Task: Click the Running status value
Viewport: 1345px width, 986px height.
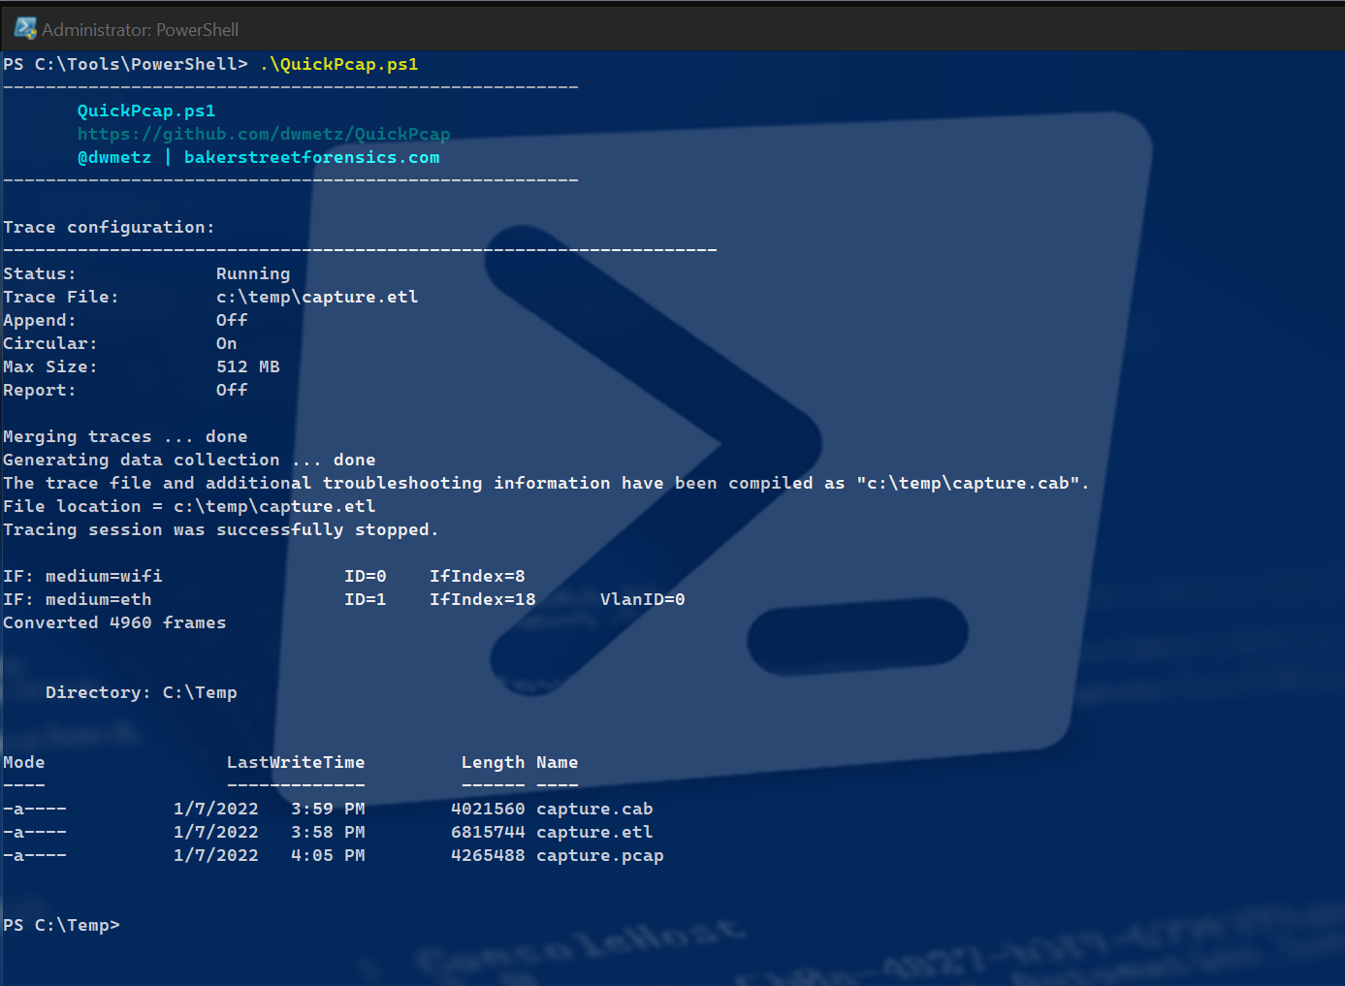Action: 253,274
